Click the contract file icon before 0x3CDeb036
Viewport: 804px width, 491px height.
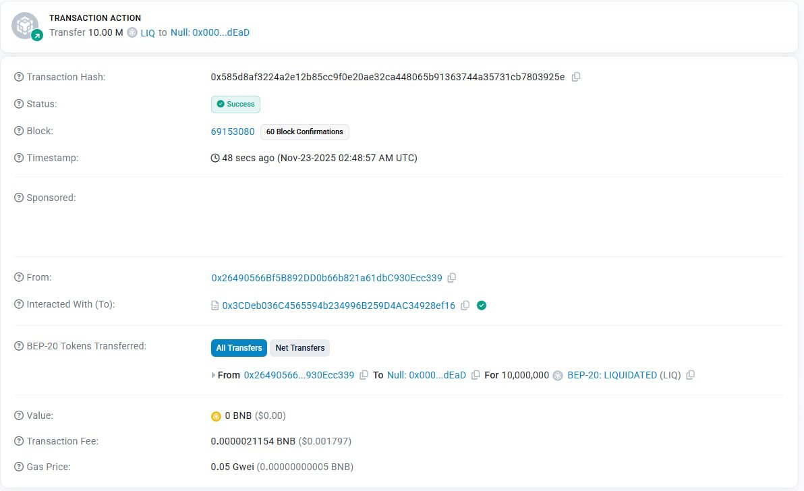click(215, 306)
